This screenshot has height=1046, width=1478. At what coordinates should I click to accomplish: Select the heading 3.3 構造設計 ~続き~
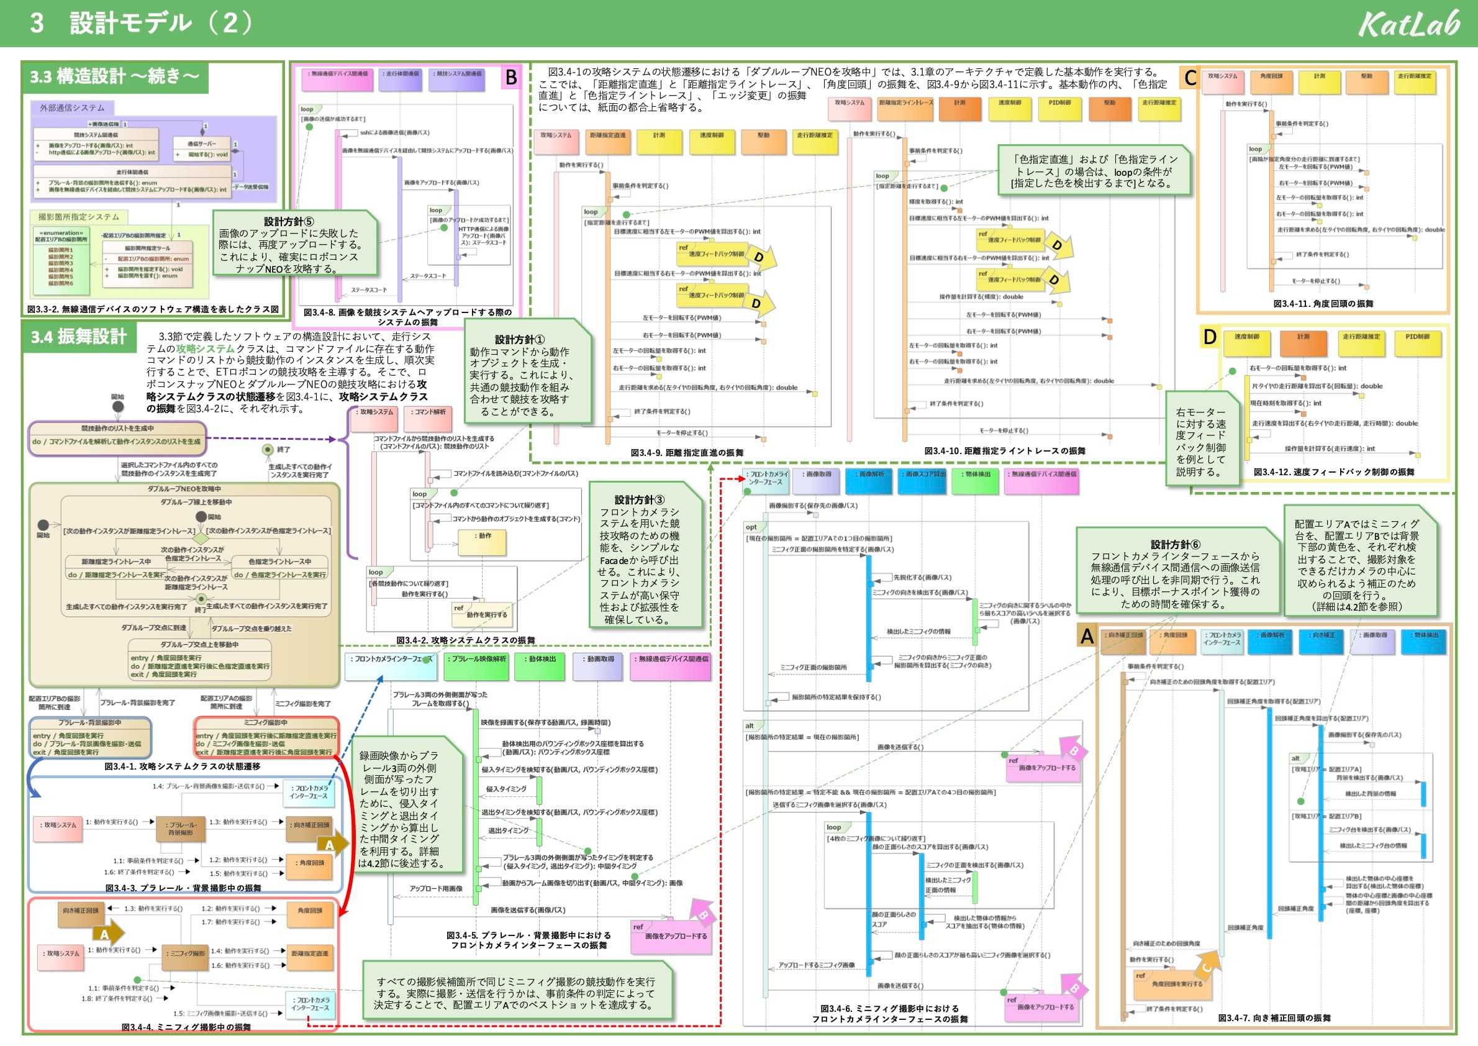pos(115,76)
